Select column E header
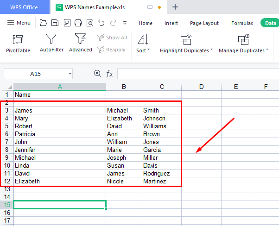The height and width of the screenshot is (226, 279). 236,87
